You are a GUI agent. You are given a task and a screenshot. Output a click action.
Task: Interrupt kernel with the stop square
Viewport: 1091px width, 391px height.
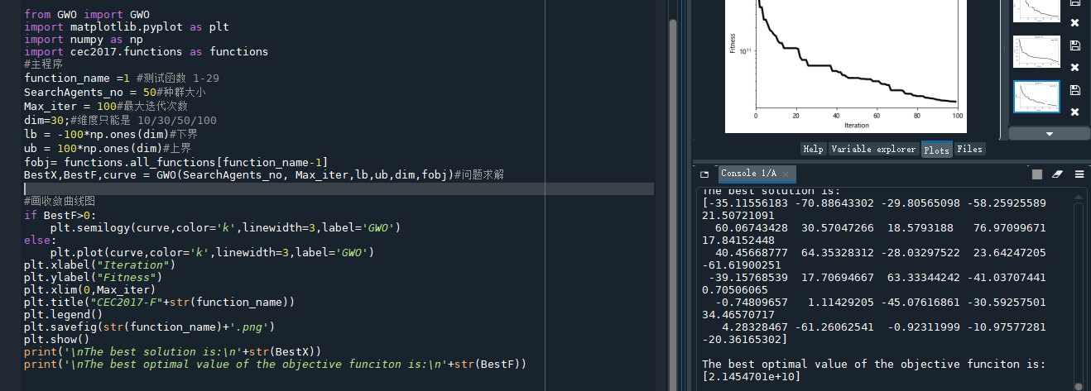tap(1037, 174)
